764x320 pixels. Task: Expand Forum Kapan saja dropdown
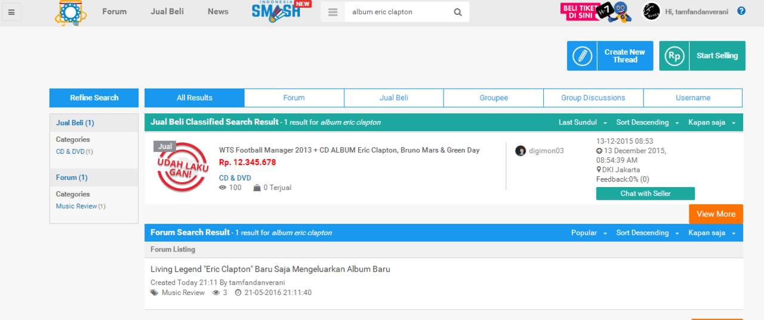(x=712, y=233)
